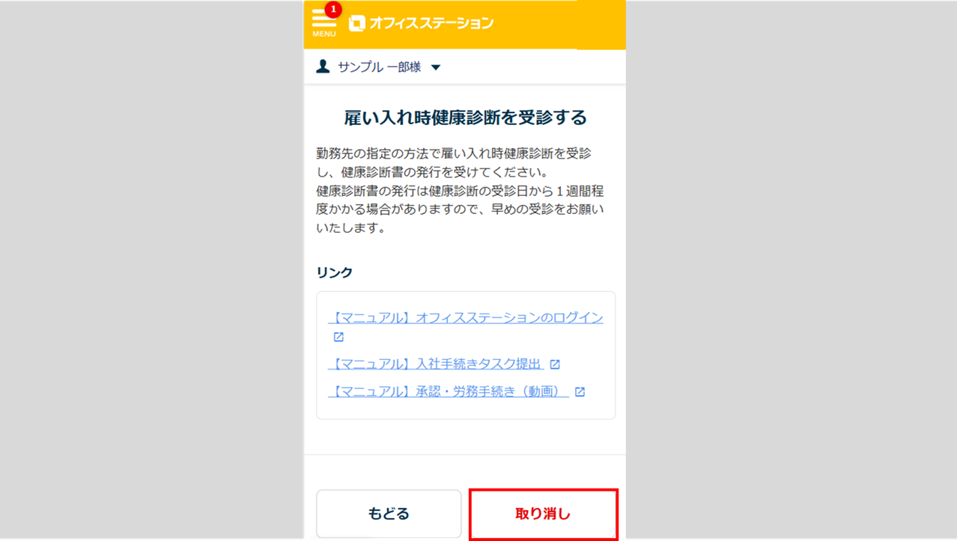Click the red notification badge showing 1

coord(333,10)
